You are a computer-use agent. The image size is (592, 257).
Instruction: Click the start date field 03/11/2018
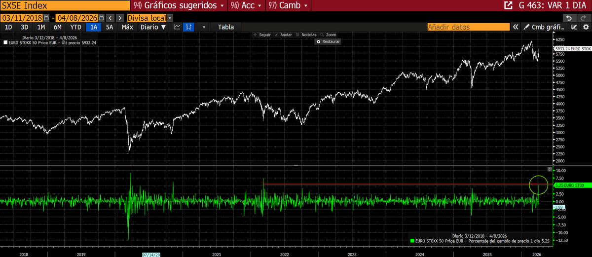(x=21, y=18)
